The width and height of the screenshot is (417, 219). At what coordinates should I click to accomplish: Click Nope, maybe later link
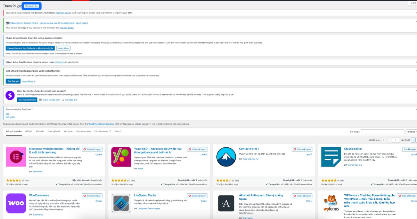(x=51, y=100)
